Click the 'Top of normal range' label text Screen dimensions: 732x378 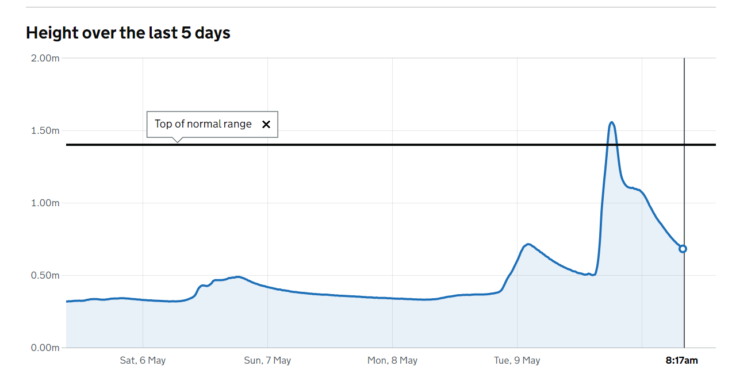(203, 124)
